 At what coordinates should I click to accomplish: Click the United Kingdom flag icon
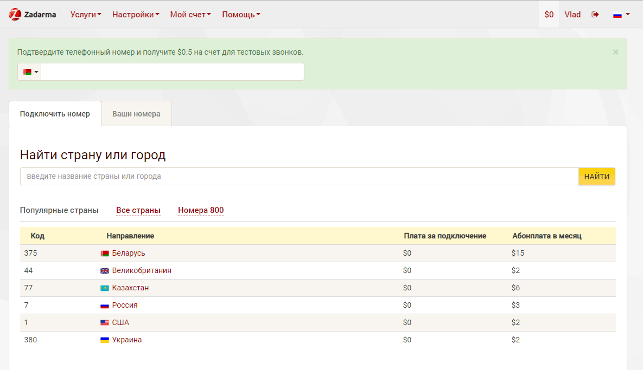click(x=105, y=271)
